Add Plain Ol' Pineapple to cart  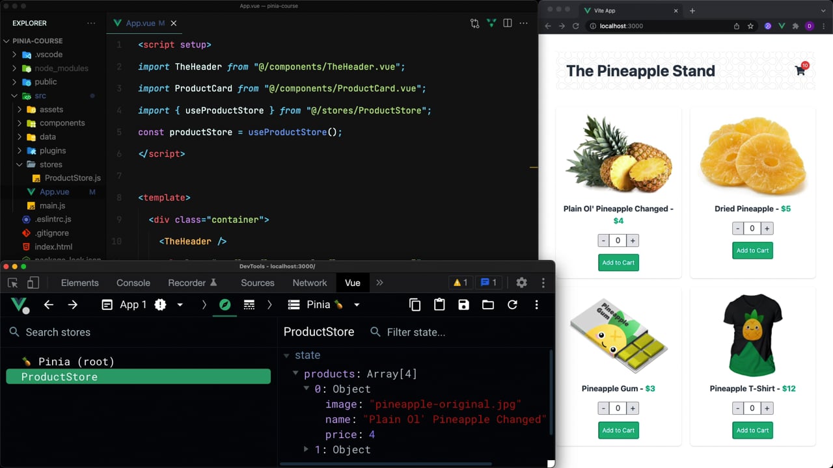click(x=618, y=263)
